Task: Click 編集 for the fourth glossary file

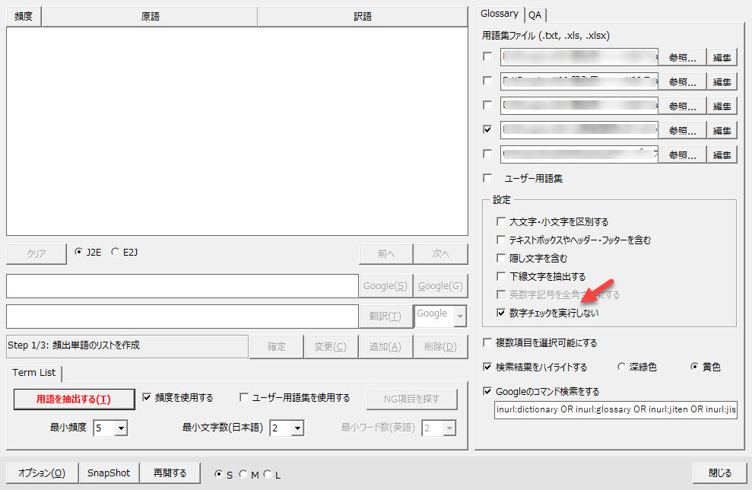Action: [x=722, y=130]
